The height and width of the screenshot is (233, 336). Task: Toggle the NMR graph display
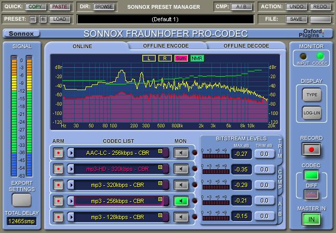pos(197,58)
